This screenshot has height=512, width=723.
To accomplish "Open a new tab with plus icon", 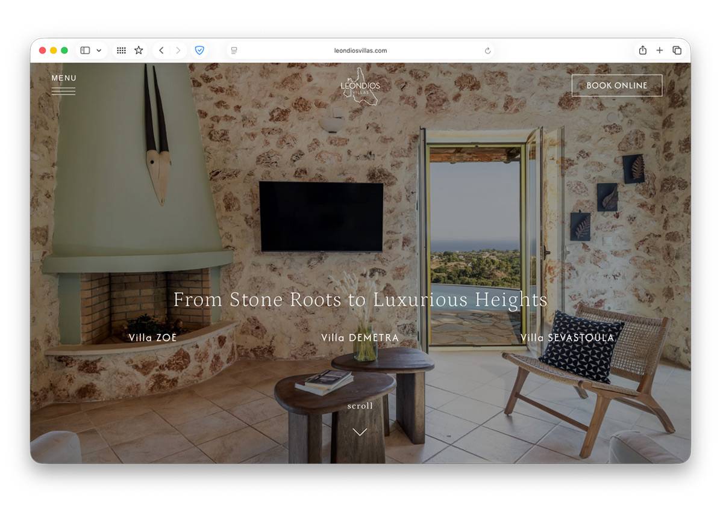I will click(x=659, y=51).
